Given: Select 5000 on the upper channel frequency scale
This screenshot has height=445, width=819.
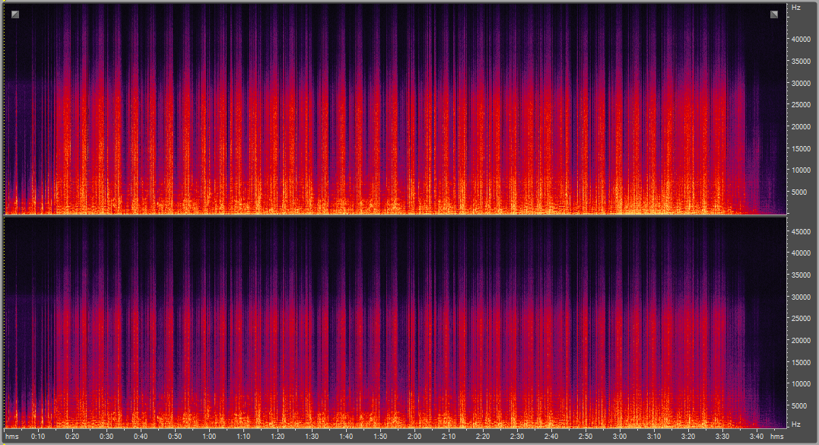Looking at the screenshot, I should tap(799, 192).
